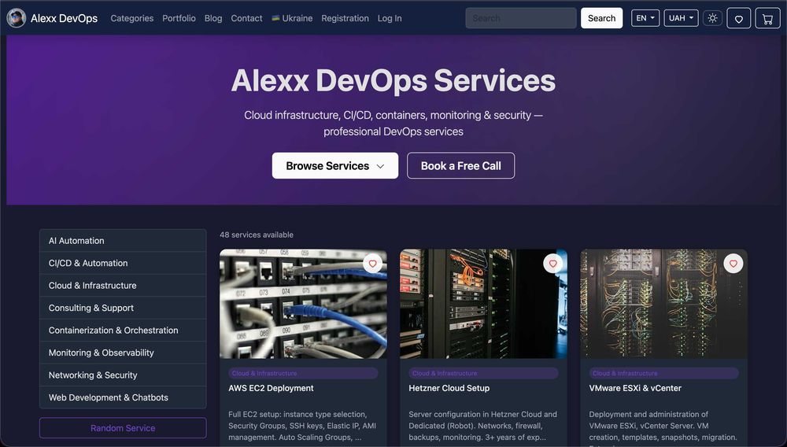787x447 pixels.
Task: Click the Alexx DevOps avatar logo
Action: tap(16, 18)
